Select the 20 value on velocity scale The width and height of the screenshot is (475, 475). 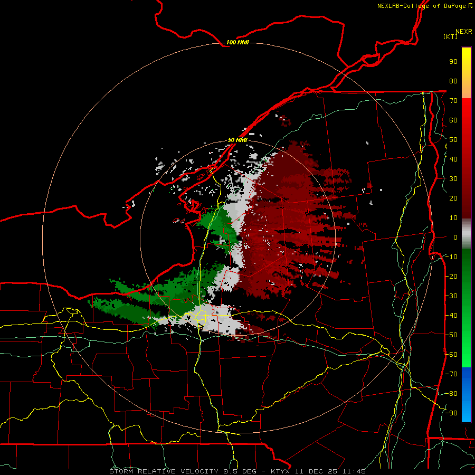coord(453,198)
